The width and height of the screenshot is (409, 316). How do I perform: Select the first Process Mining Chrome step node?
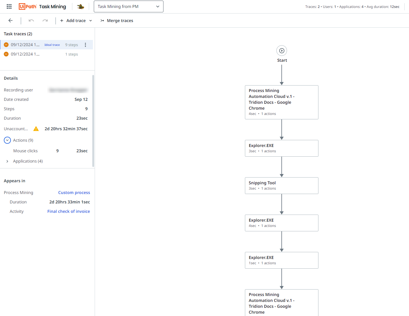(282, 102)
